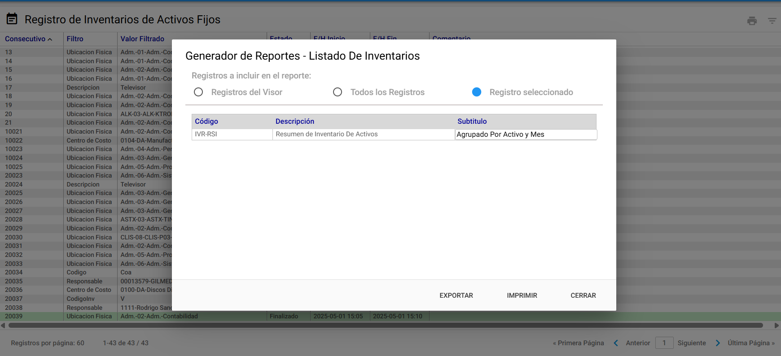Image resolution: width=781 pixels, height=356 pixels.
Task: Open the filter list icon at top right
Action: tap(772, 21)
